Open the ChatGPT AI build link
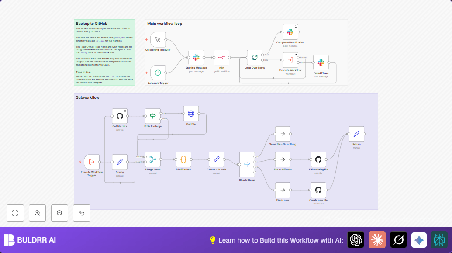This screenshot has width=452, height=253. coord(356,240)
